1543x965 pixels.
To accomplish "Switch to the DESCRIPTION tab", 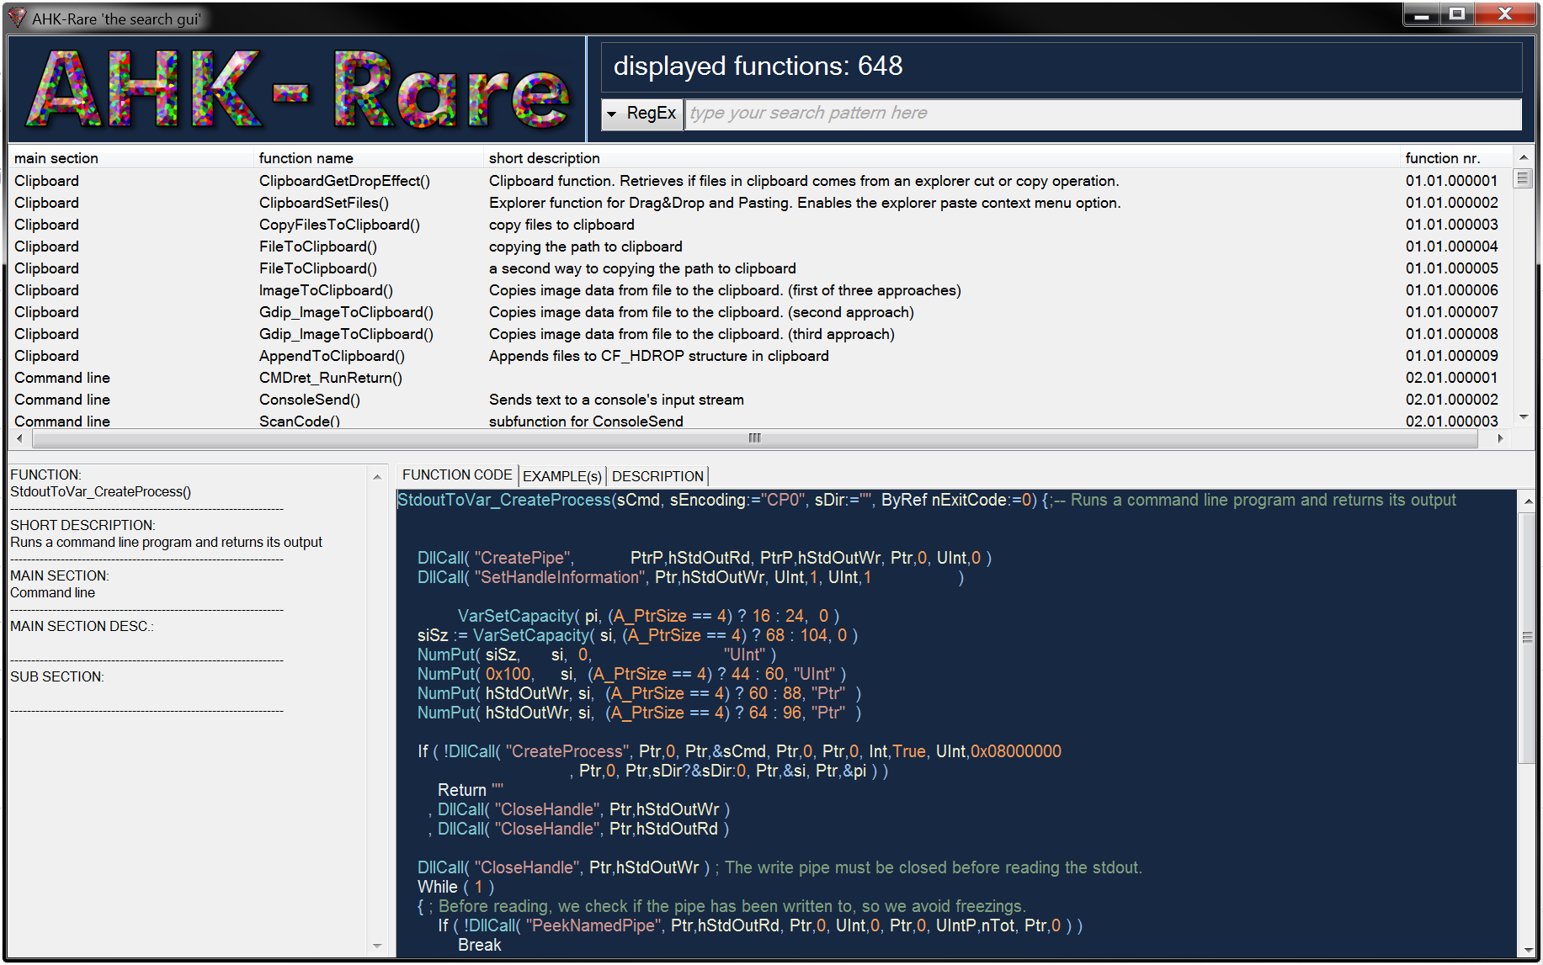I will [x=657, y=476].
